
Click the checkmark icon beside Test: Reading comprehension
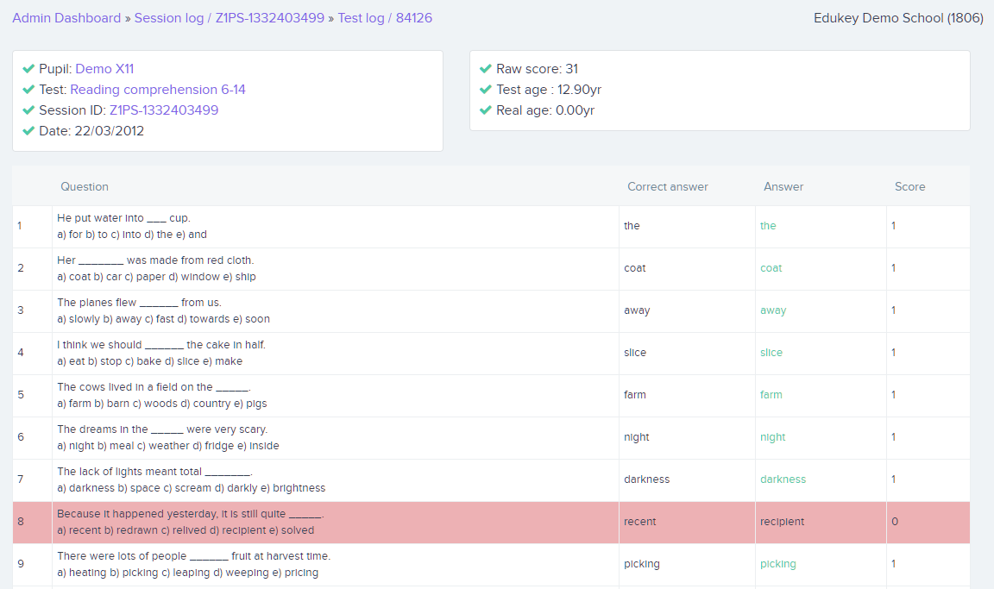[28, 90]
